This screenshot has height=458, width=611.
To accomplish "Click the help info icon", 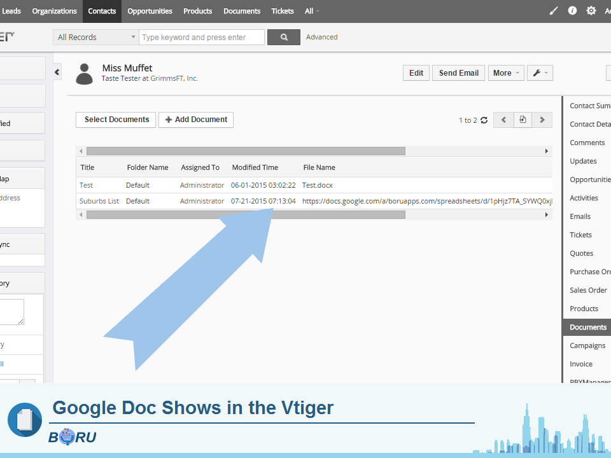I will pyautogui.click(x=572, y=11).
